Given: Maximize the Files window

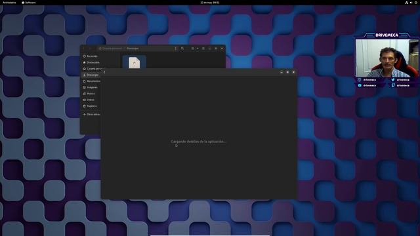Looking at the screenshot, I should [x=216, y=49].
